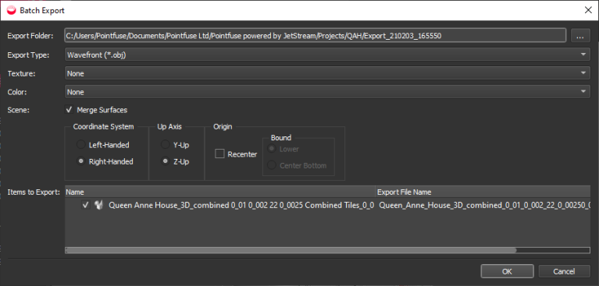Click the Name column header

[x=220, y=192]
